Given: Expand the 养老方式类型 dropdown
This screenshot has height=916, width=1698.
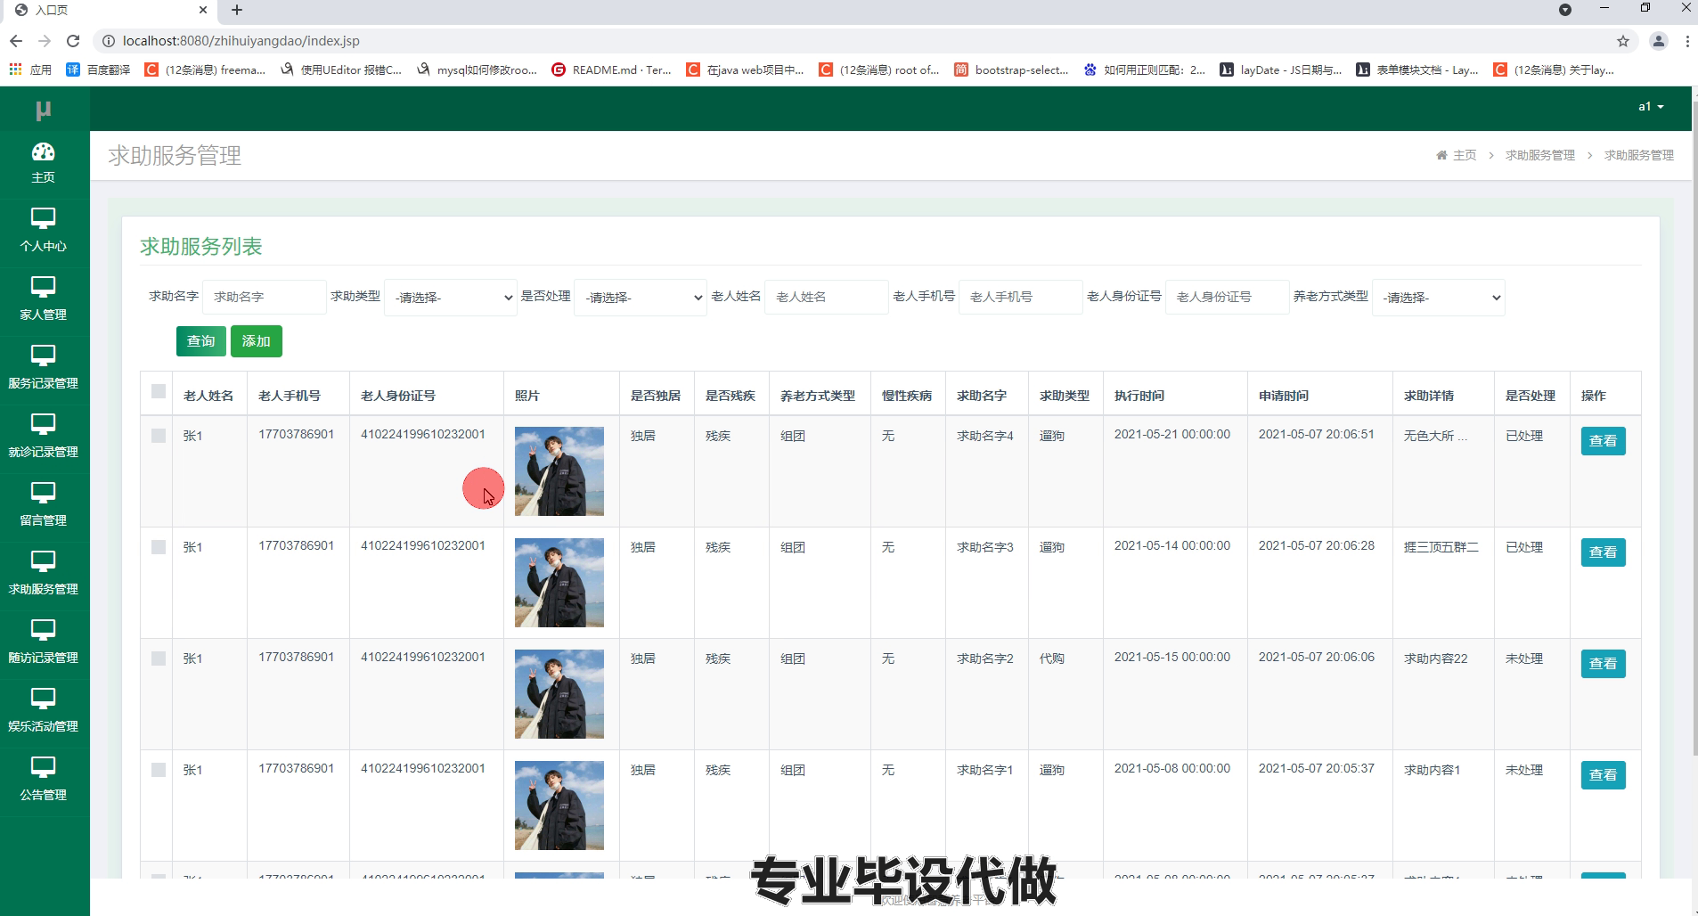Looking at the screenshot, I should [x=1439, y=298].
